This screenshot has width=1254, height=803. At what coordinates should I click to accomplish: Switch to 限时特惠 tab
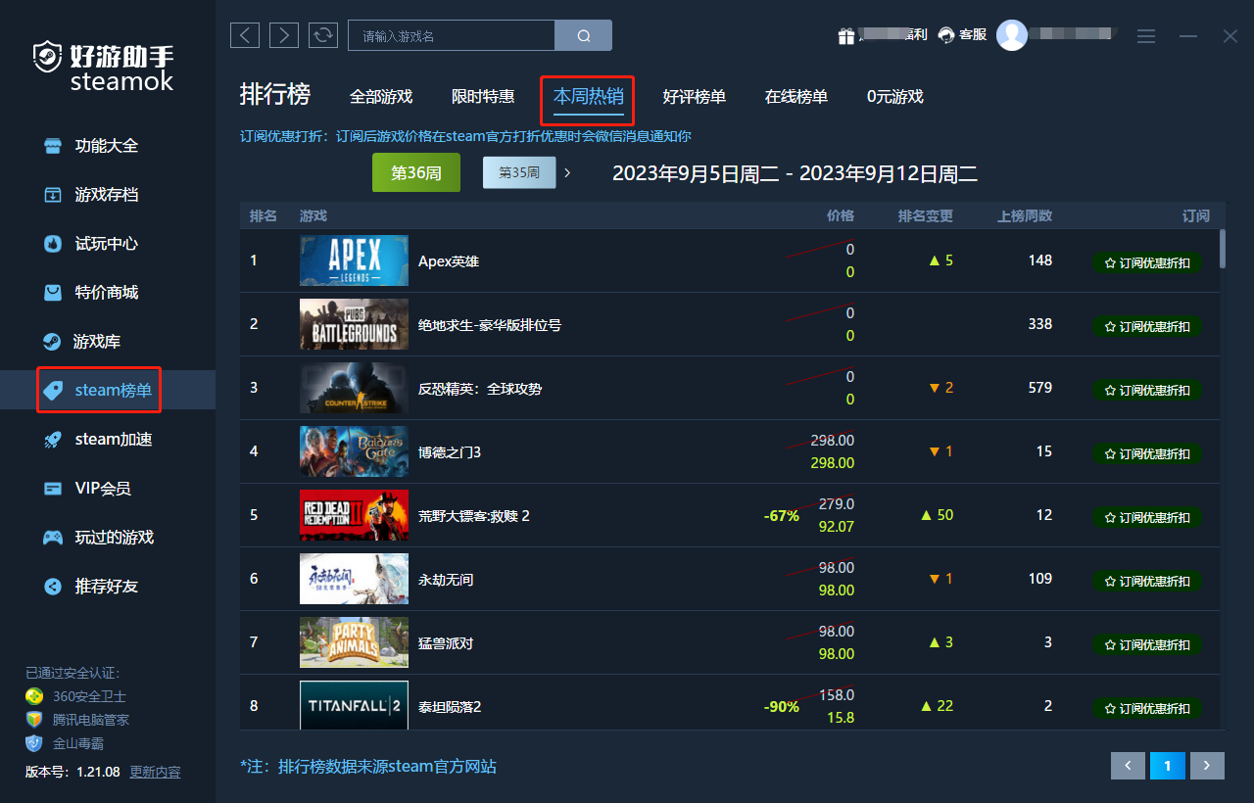pyautogui.click(x=483, y=97)
